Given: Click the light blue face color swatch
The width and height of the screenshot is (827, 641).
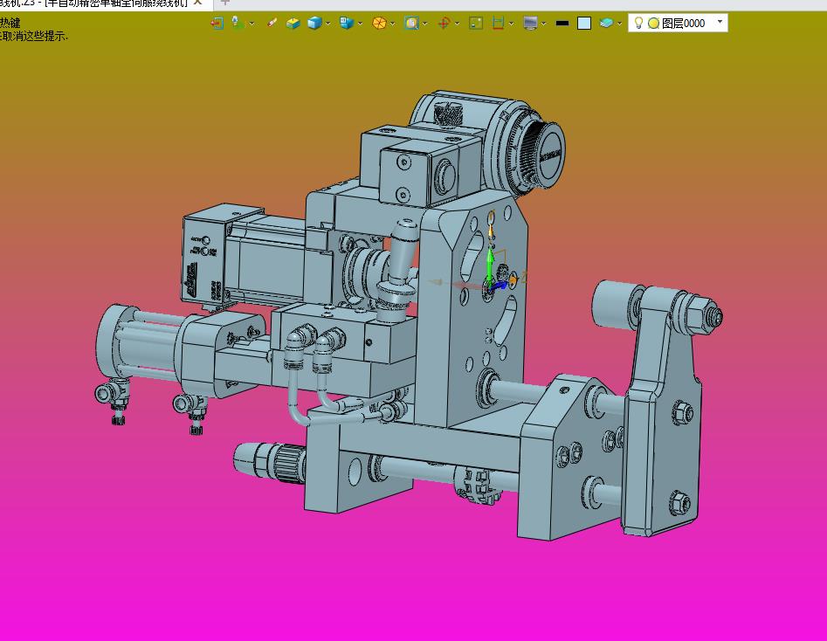Looking at the screenshot, I should pos(584,24).
